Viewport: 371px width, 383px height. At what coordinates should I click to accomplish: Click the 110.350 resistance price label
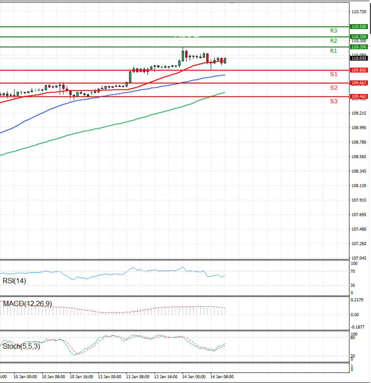pos(358,37)
